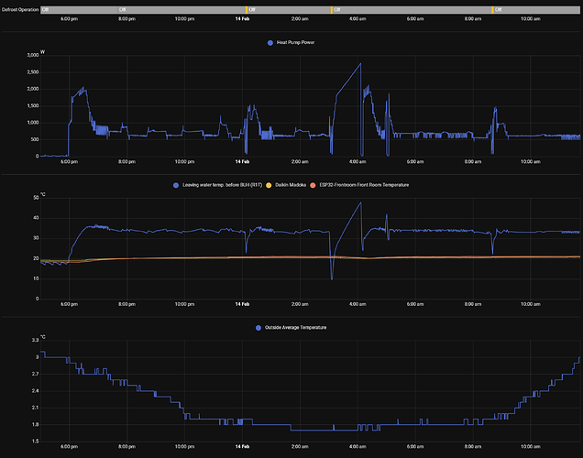Hide the Outside Average Temperature series
Viewport: 583px width, 458px height.
click(291, 328)
